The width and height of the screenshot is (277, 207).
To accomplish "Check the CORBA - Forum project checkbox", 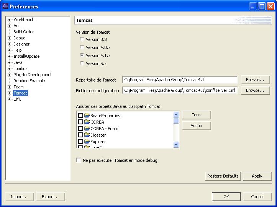I will click(x=80, y=129).
